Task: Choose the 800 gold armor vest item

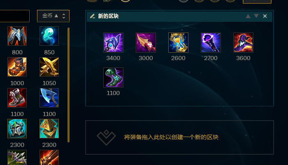Action: point(17,36)
